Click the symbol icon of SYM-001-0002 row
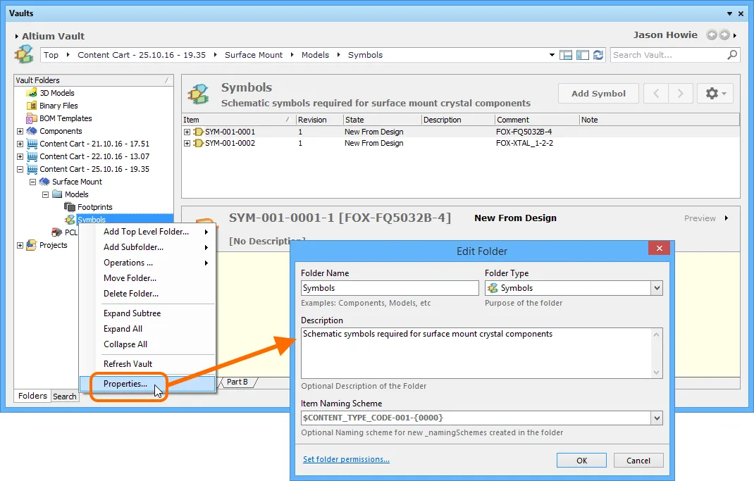Viewport: 754px width, 481px height. (198, 143)
